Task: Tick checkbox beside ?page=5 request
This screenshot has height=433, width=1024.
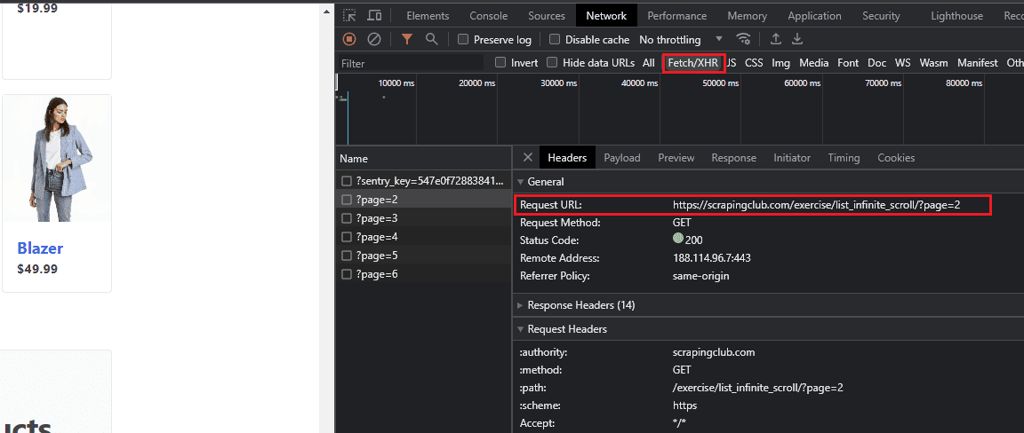Action: pos(347,255)
